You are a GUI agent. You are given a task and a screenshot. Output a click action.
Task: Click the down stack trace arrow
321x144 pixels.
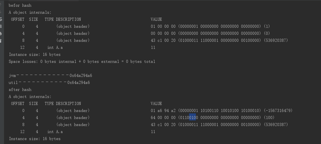pos(1,12)
